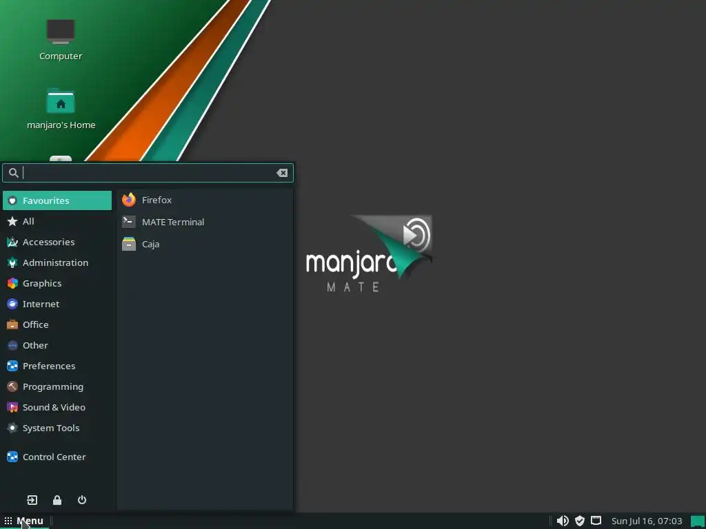Open Control Center
Viewport: 706px width, 529px height.
57,457
